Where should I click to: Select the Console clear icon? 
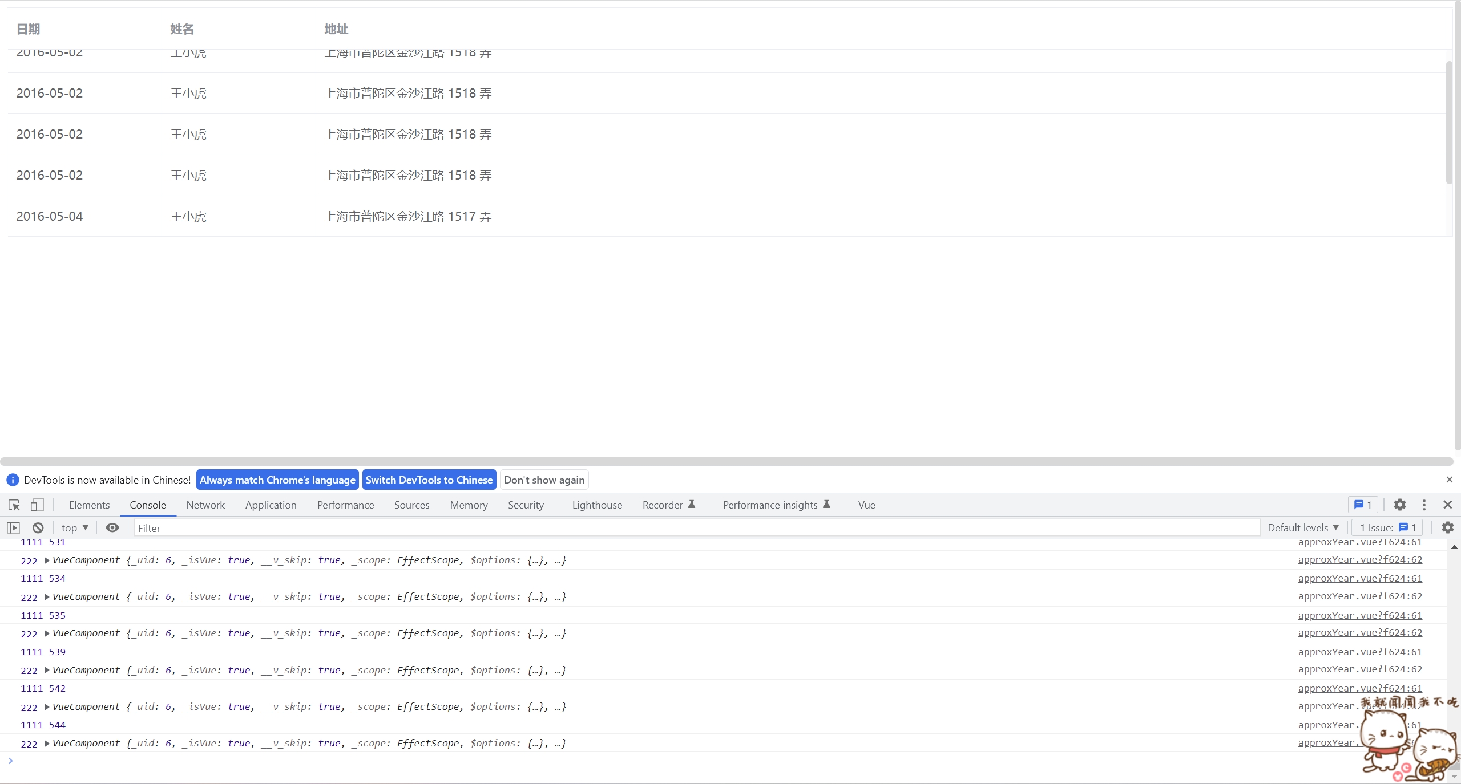(38, 527)
